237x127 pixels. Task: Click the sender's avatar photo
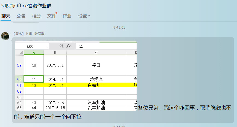click(5, 36)
